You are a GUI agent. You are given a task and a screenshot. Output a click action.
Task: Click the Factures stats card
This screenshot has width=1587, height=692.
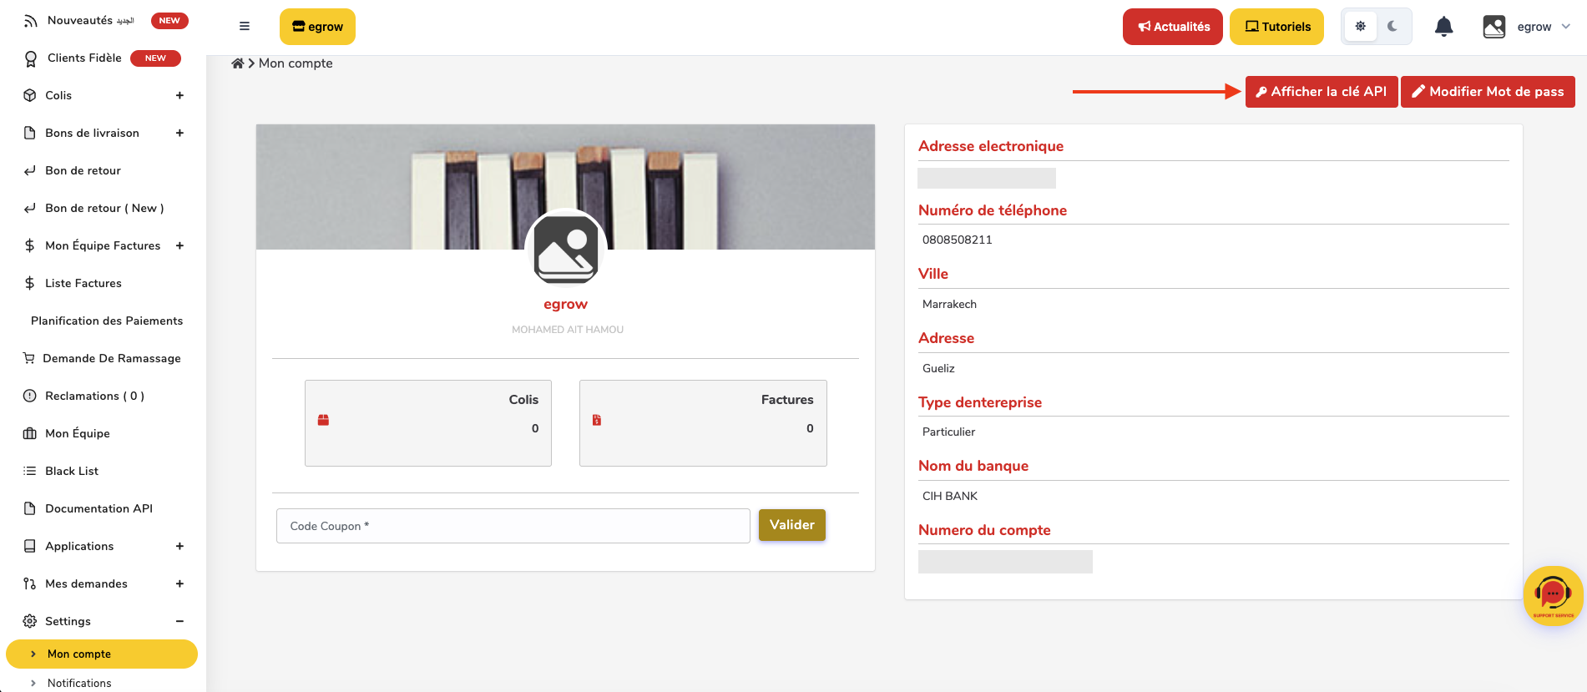point(703,423)
